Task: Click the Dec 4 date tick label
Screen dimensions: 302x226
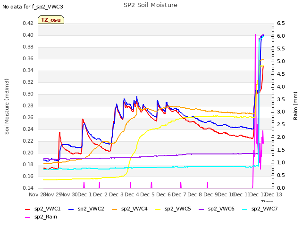Action: pyautogui.click(x=132, y=194)
